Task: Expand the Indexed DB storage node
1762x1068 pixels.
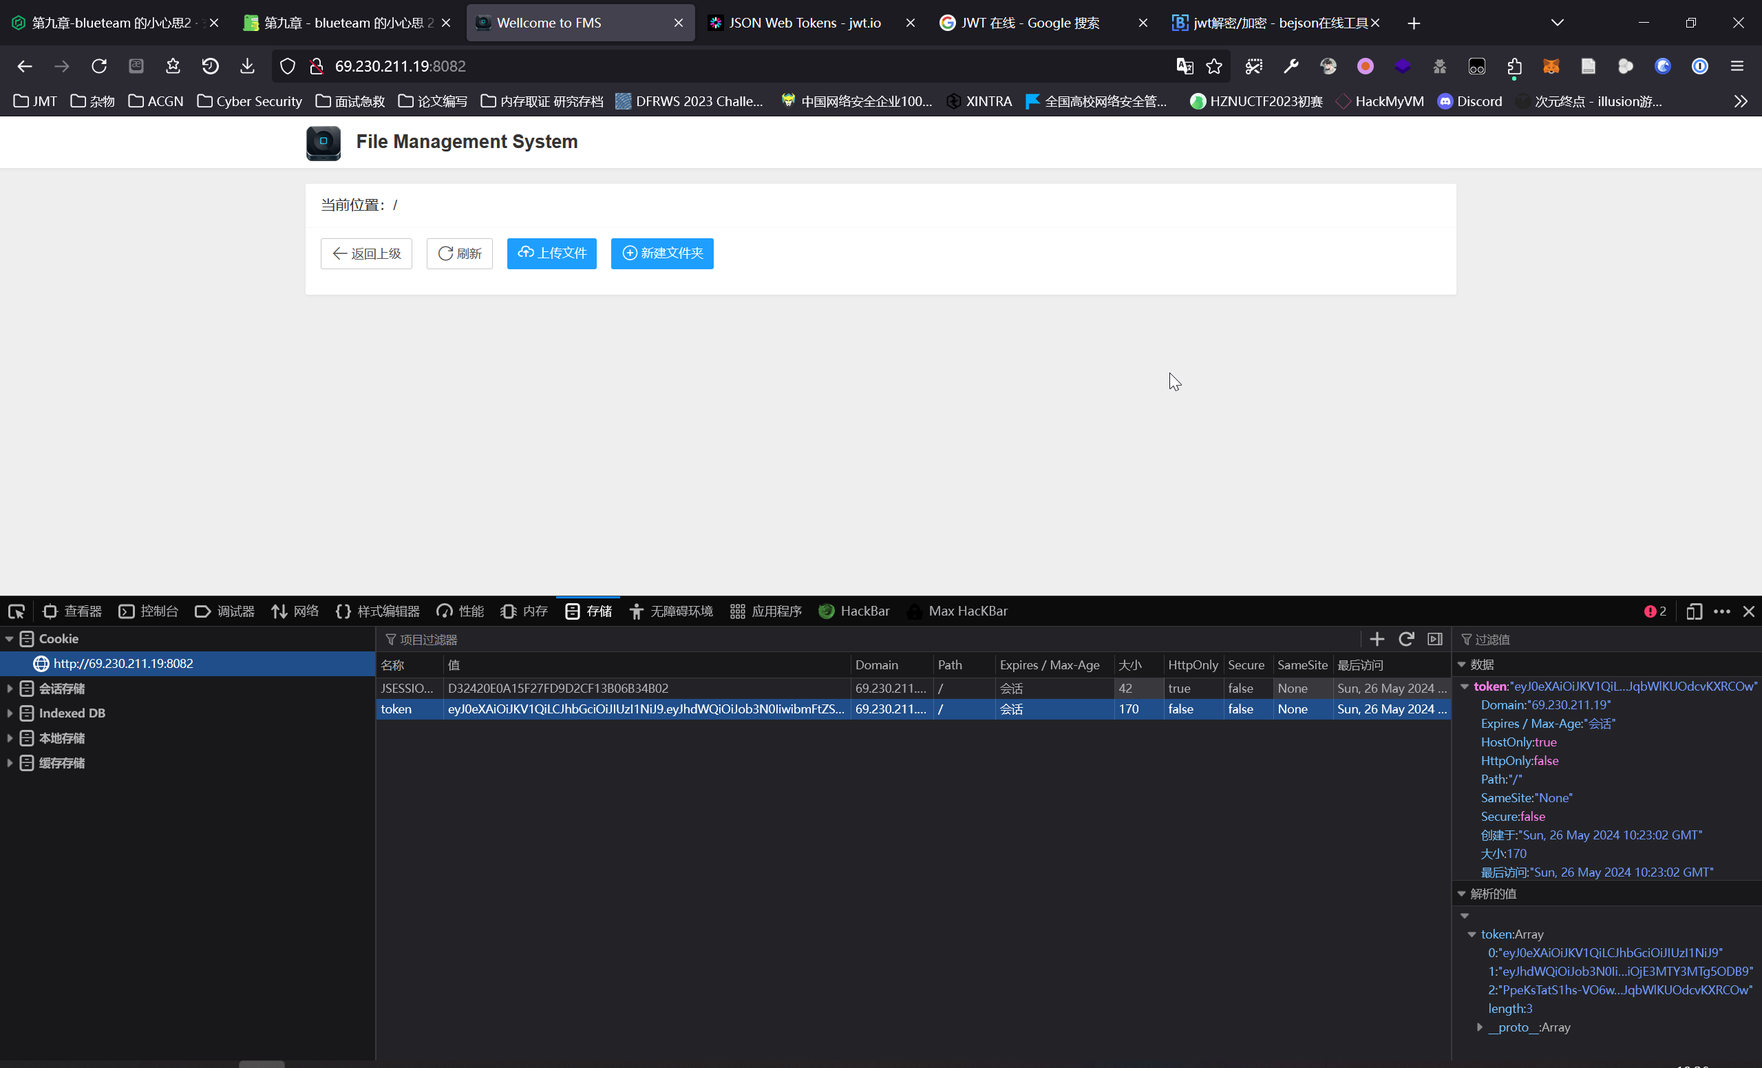Action: click(x=10, y=713)
